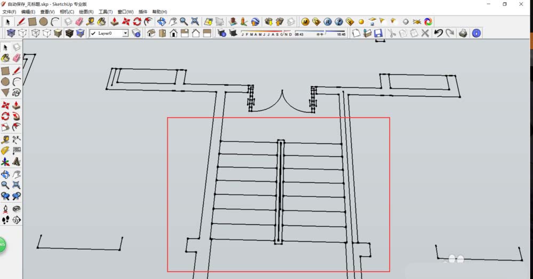Click the Erase X icon
The height and width of the screenshot is (279, 533).
point(425,33)
